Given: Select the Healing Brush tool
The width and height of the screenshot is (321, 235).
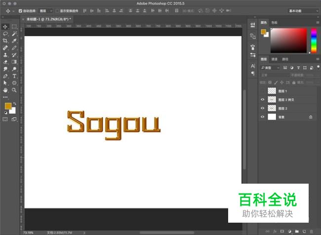Looking at the screenshot, I should 5,48.
